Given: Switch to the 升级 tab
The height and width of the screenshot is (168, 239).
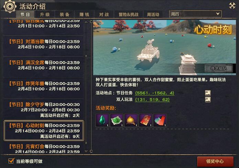Looking at the screenshot, I should pos(45,14).
